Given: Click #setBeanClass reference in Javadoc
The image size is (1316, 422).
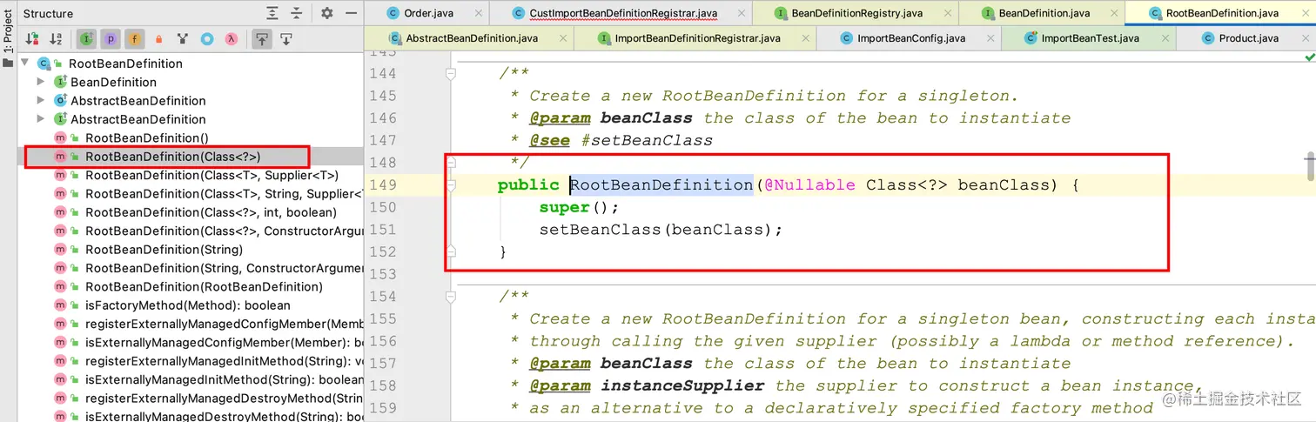Looking at the screenshot, I should coord(647,140).
